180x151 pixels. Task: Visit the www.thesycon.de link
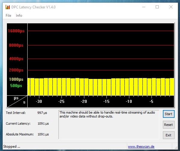pyautogui.click(x=141, y=147)
